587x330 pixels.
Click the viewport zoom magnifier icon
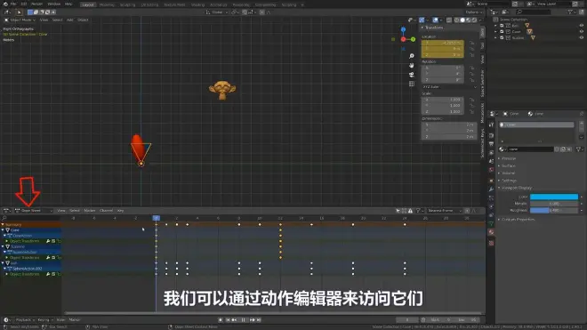(x=412, y=56)
